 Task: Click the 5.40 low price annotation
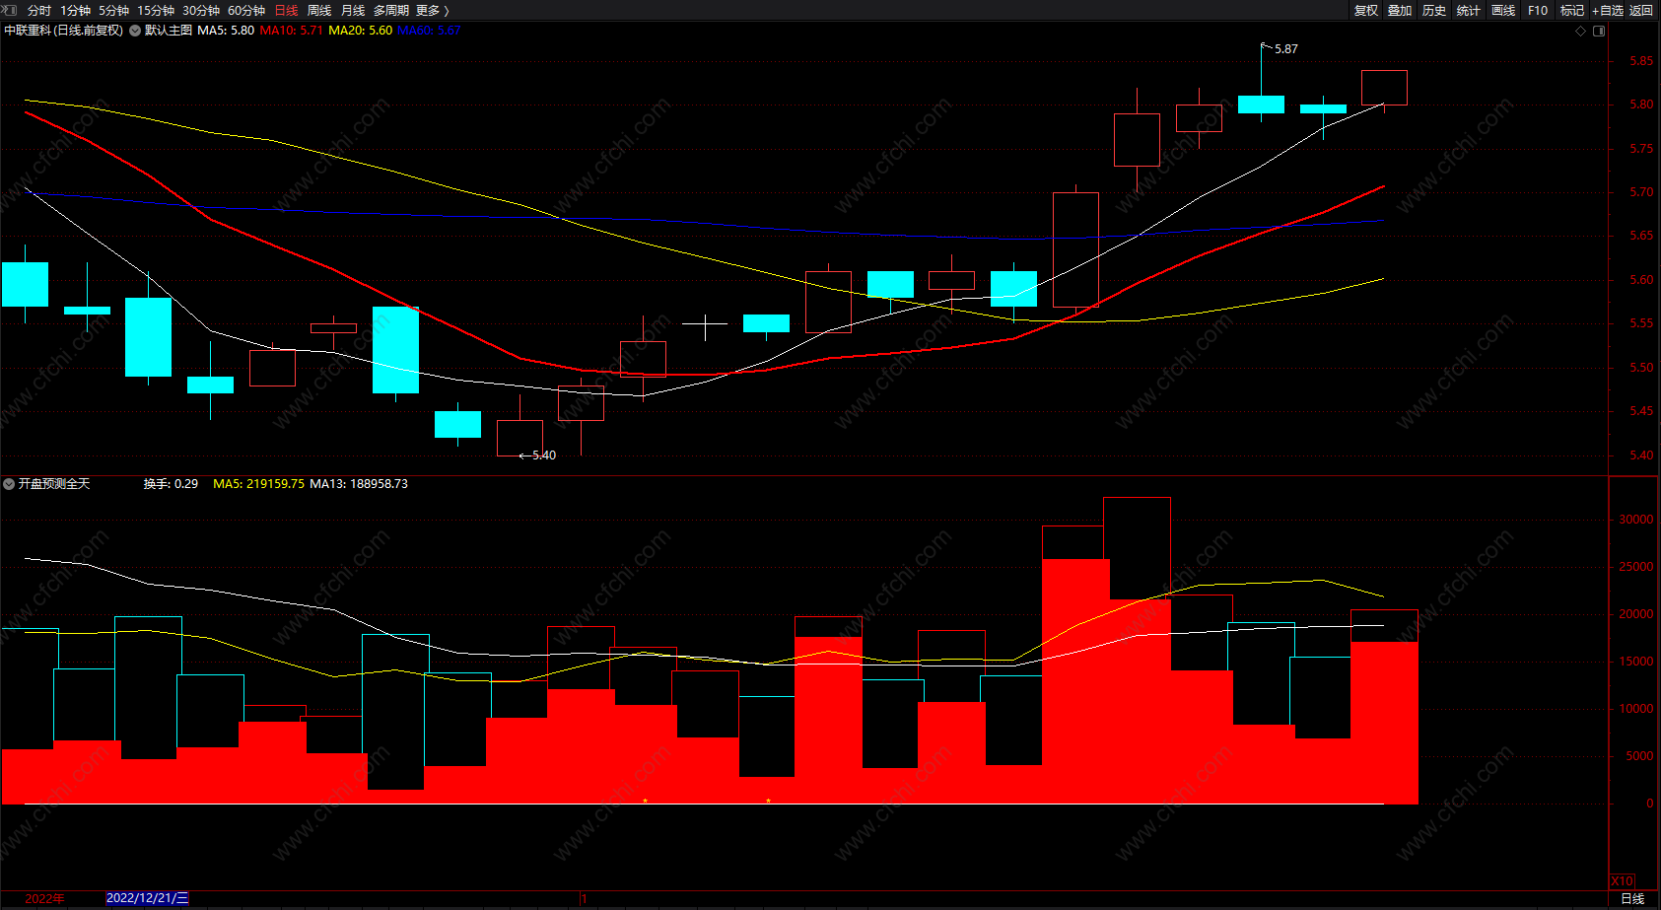[544, 455]
